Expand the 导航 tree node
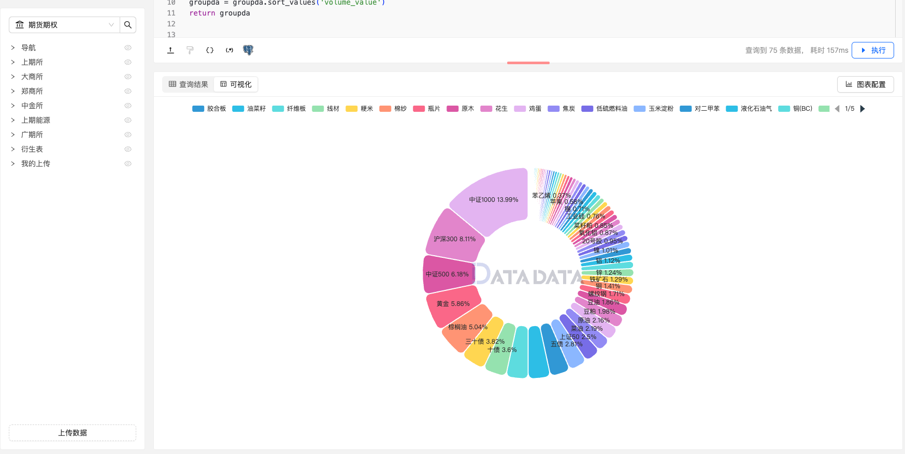Screen dimensions: 905x454 click(13, 48)
